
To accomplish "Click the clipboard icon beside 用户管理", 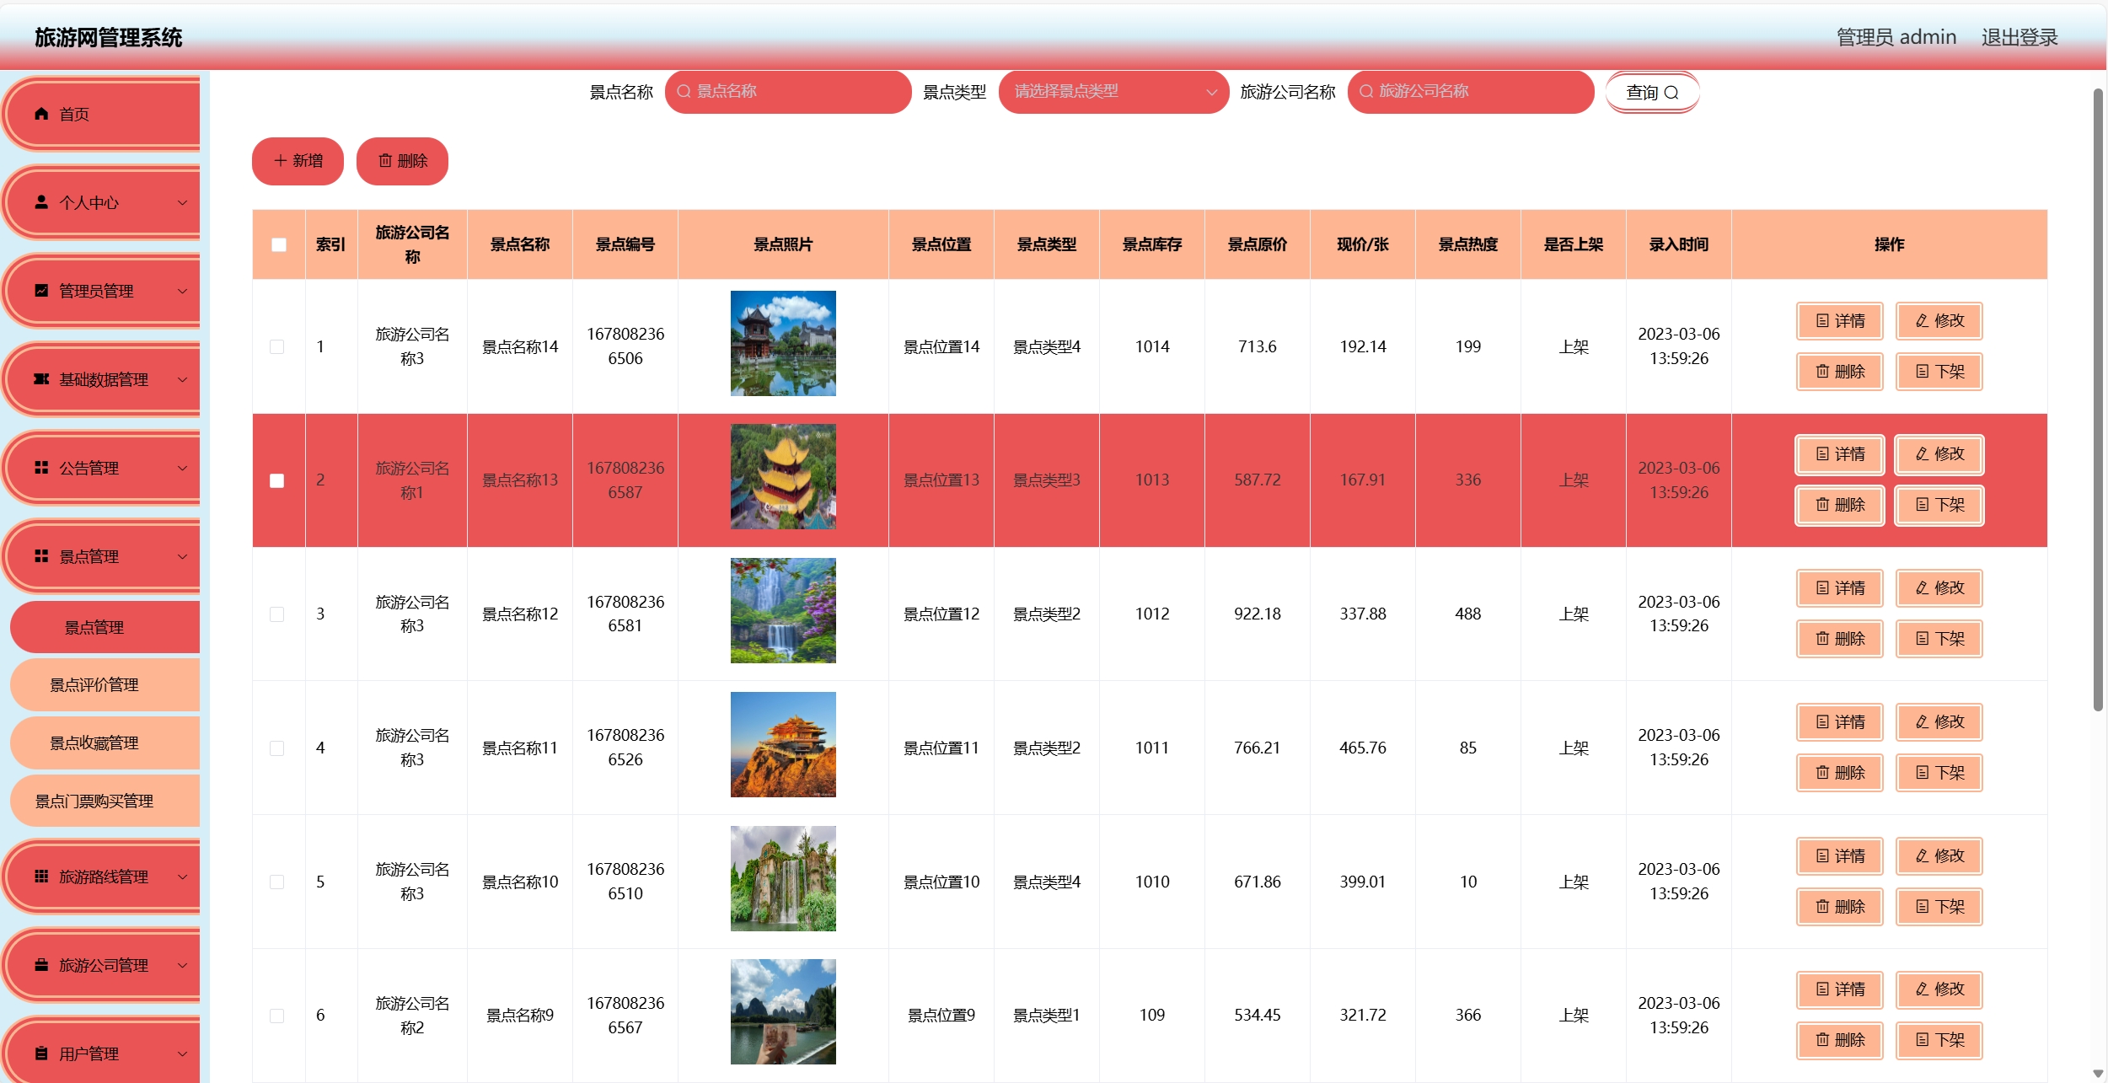I will tap(41, 1054).
